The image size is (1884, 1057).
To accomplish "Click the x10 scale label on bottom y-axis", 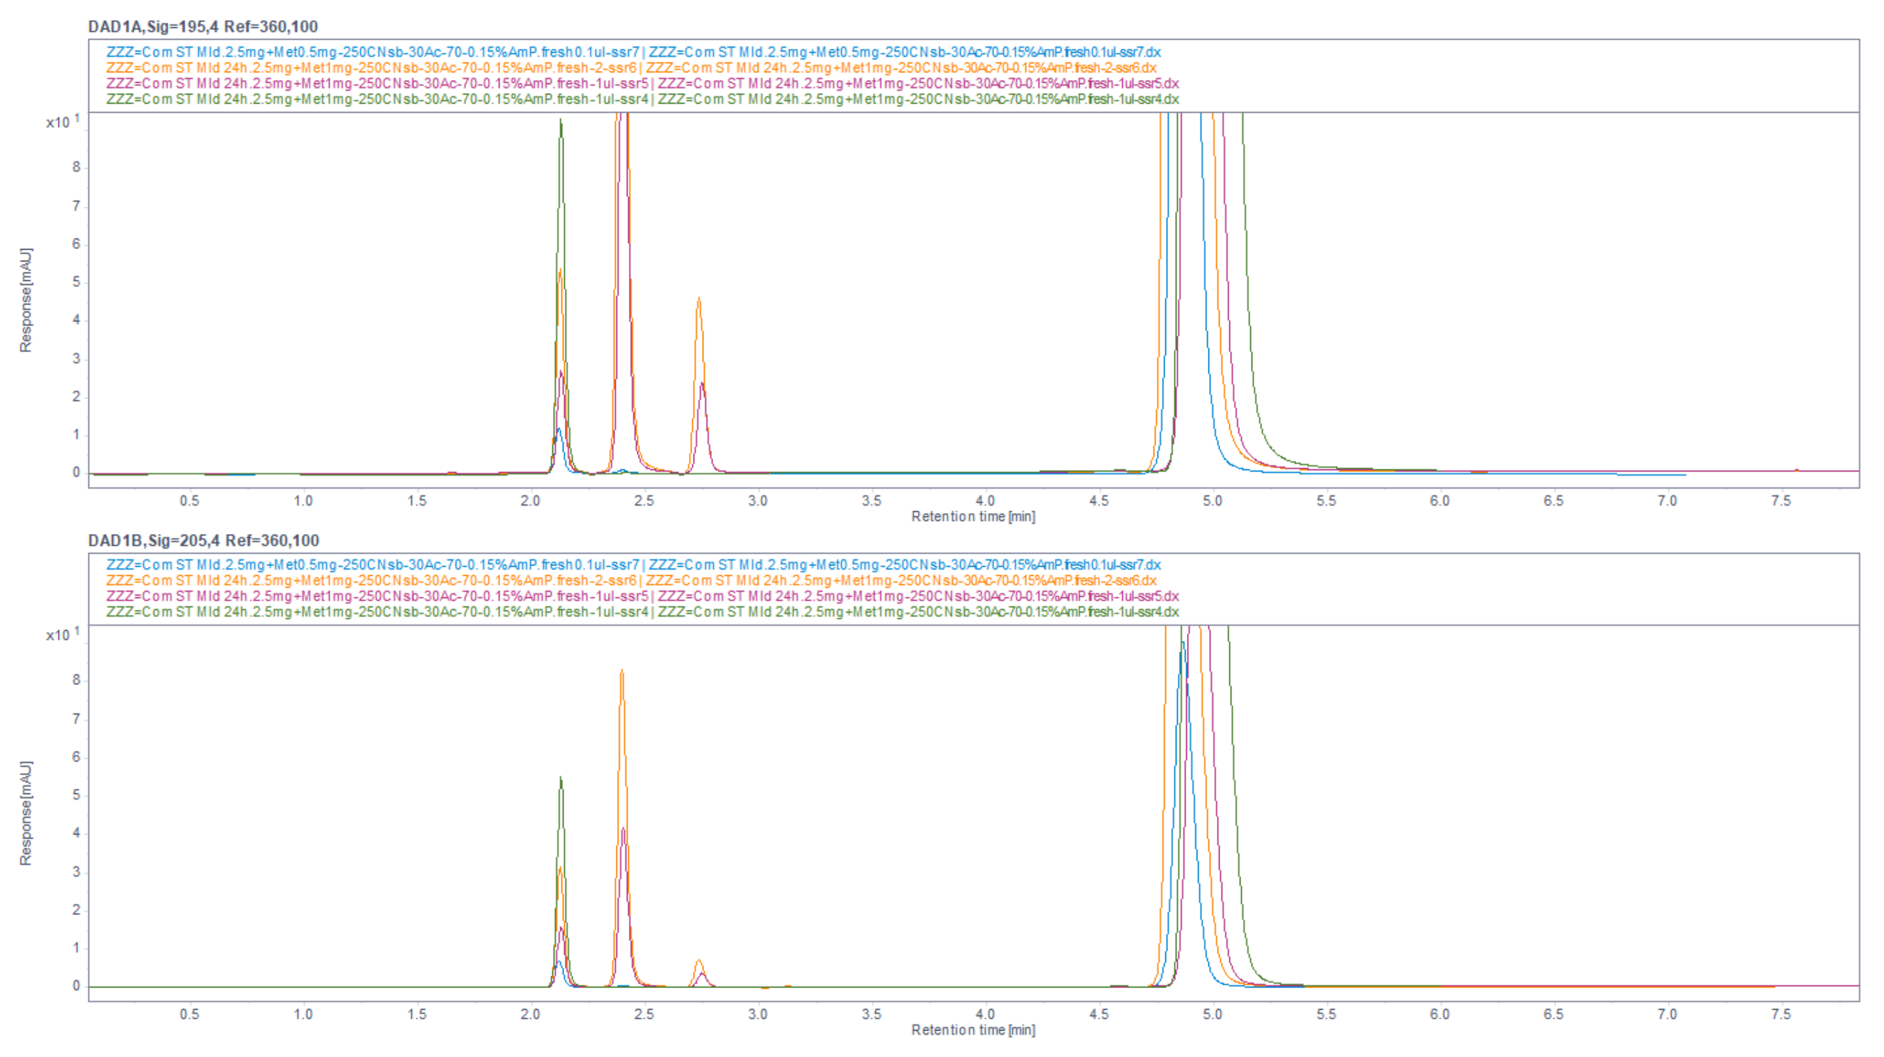I will tap(60, 635).
